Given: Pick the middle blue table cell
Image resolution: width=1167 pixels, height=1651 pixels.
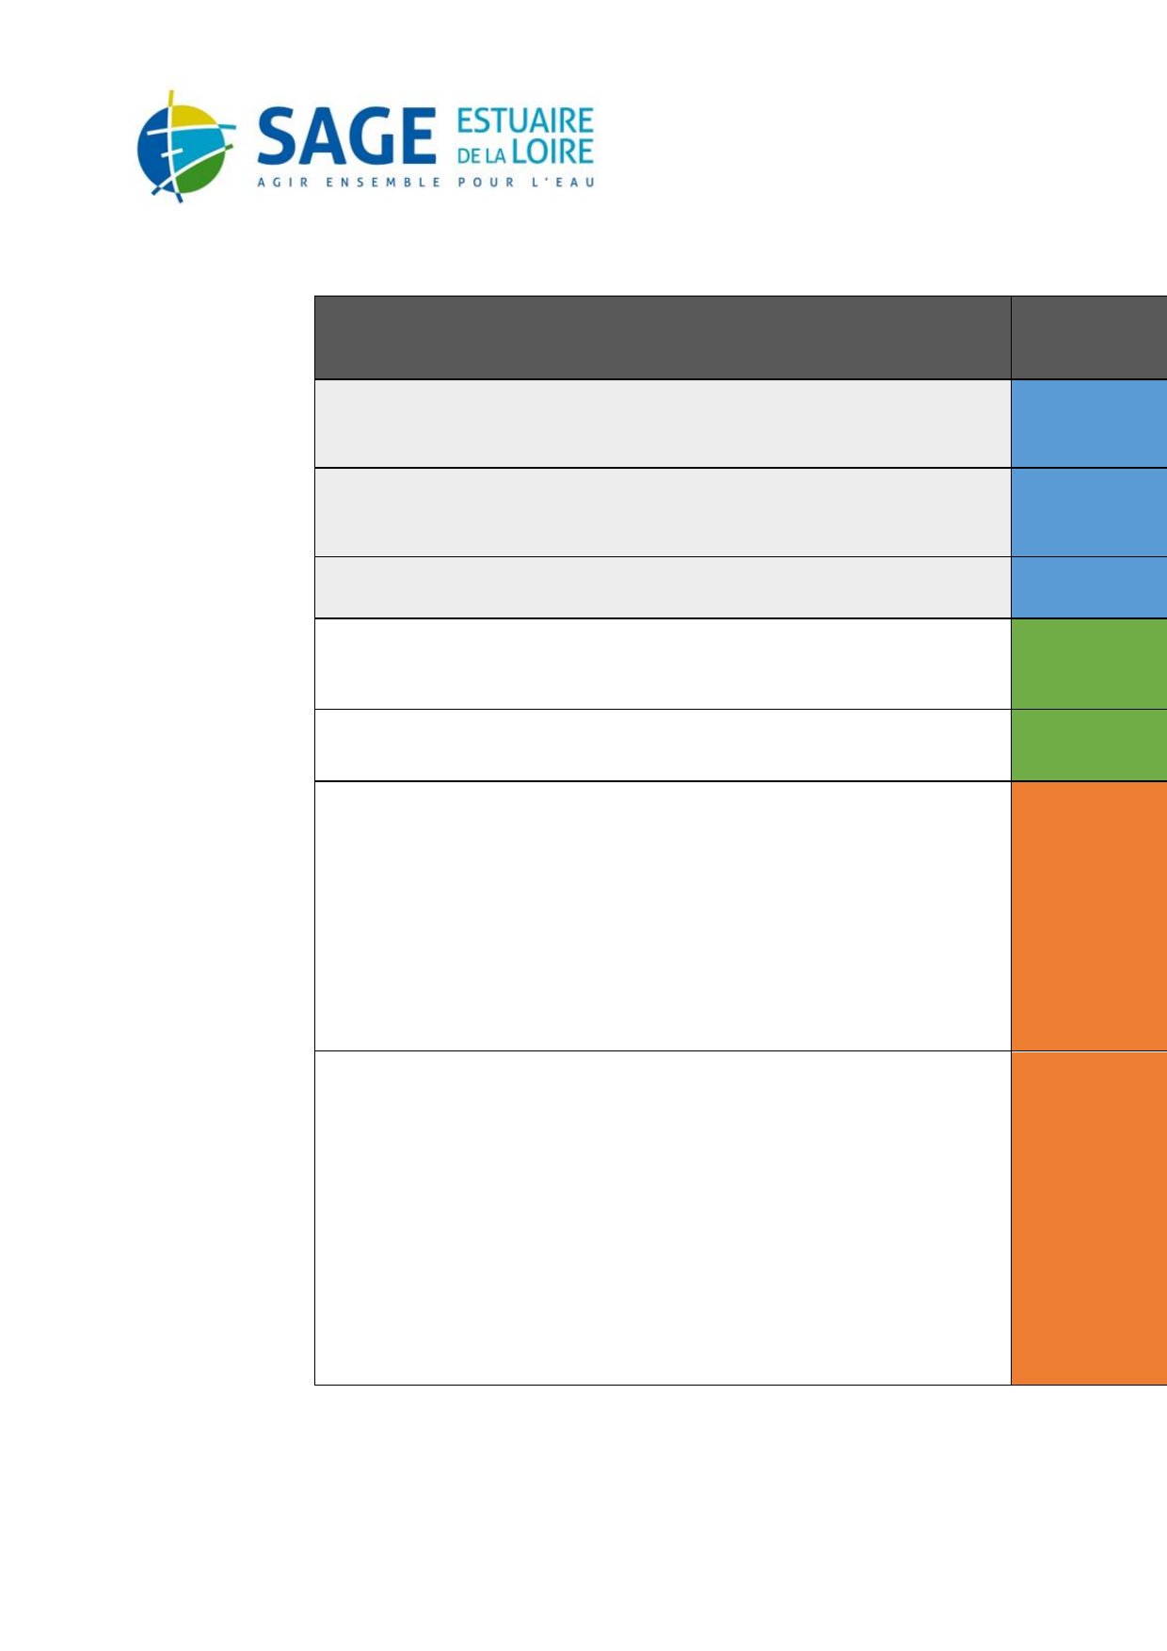Looking at the screenshot, I should (x=1089, y=512).
